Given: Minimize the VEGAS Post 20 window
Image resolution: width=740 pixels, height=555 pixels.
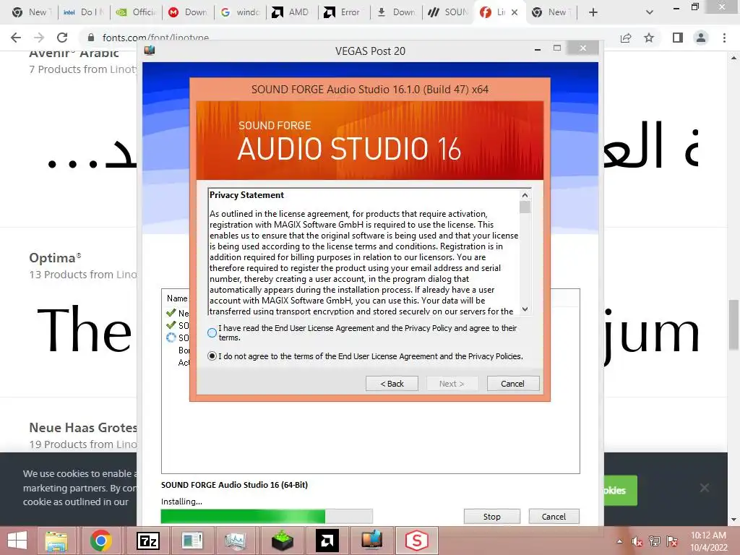Looking at the screenshot, I should tap(538, 48).
